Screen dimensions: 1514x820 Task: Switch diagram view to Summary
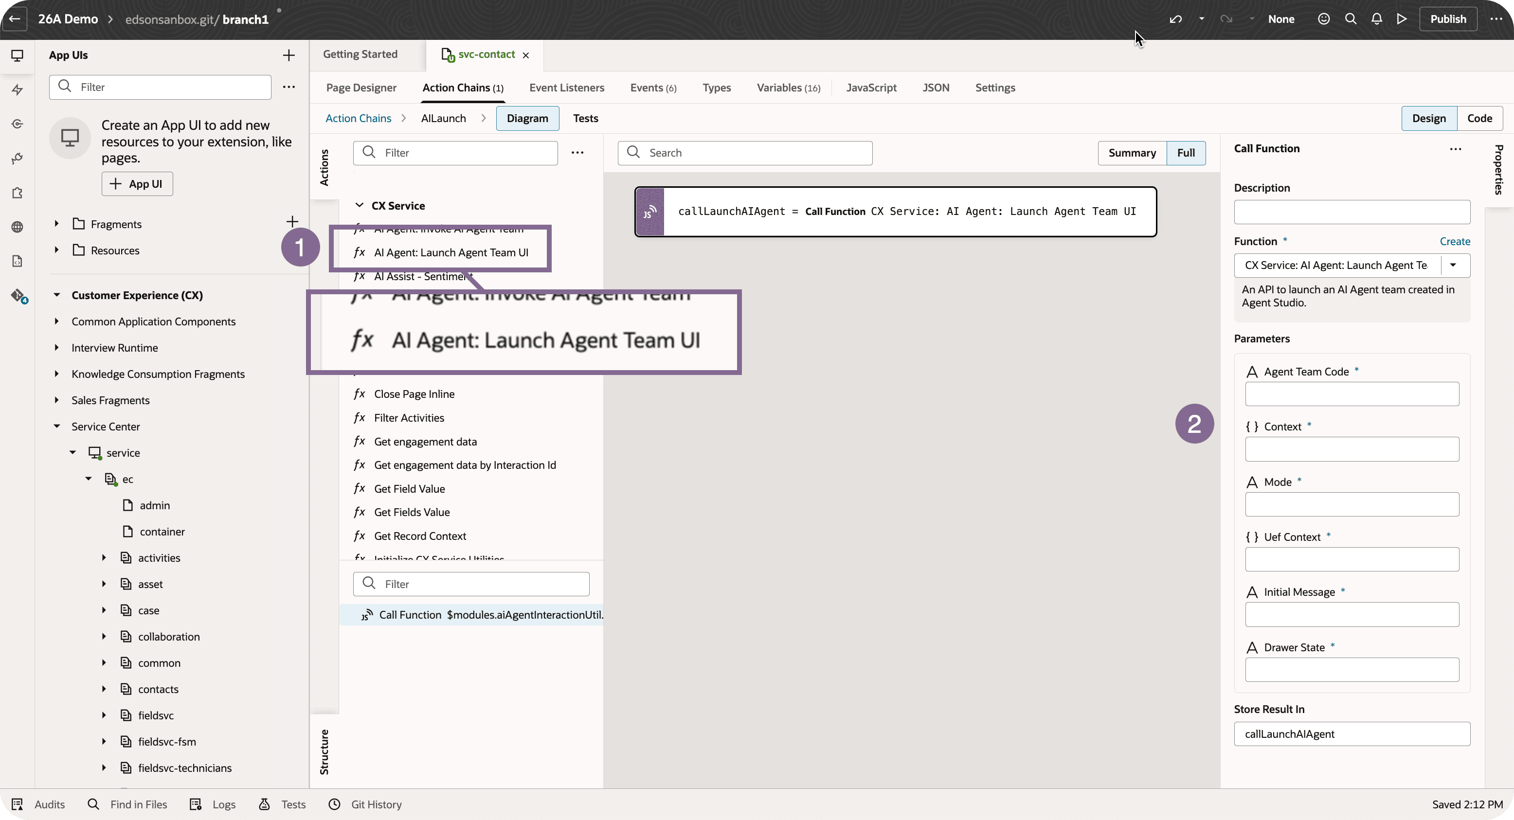pyautogui.click(x=1132, y=153)
